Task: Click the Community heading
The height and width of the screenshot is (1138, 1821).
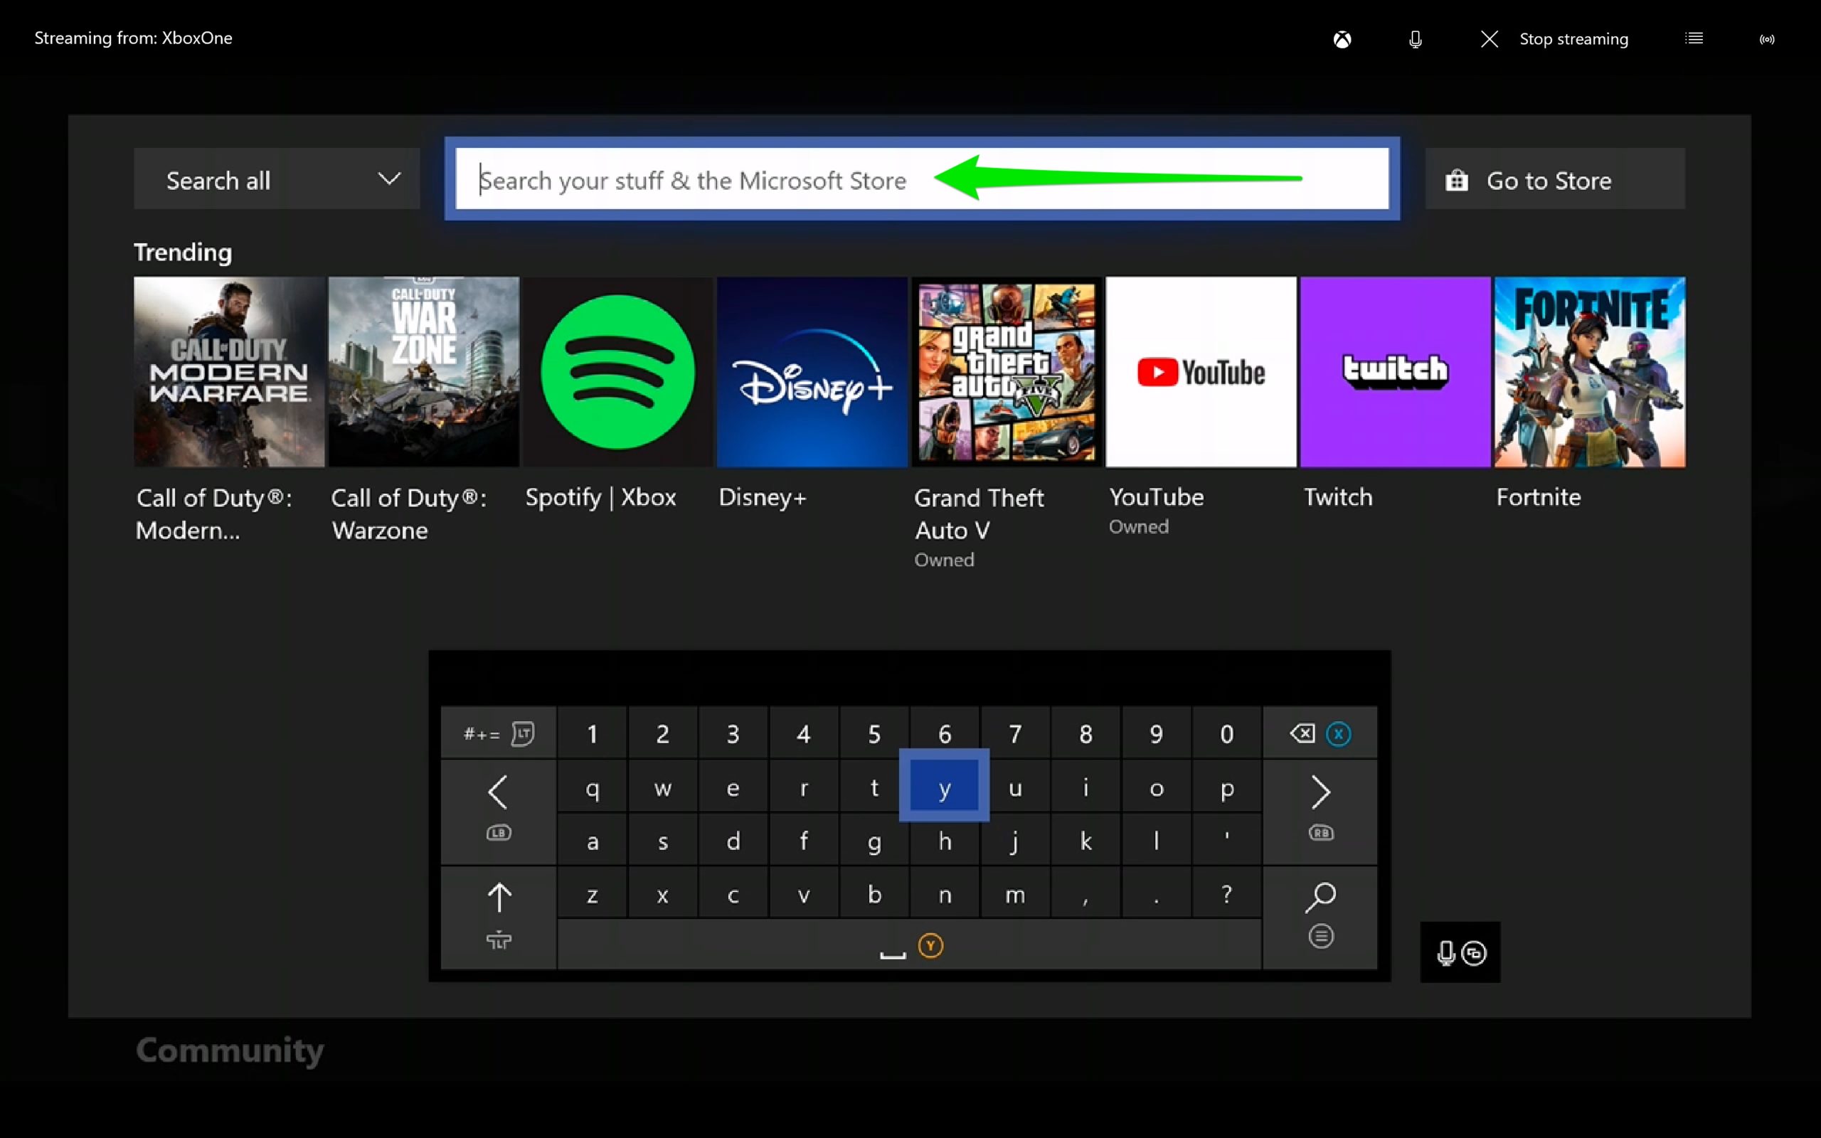Action: pos(230,1050)
